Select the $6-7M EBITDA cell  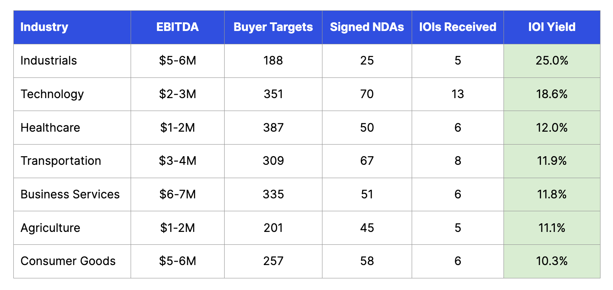tap(177, 194)
